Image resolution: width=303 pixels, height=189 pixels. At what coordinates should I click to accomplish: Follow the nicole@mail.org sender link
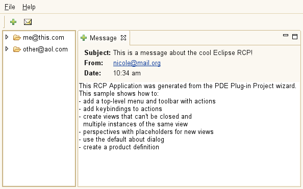[x=137, y=63]
